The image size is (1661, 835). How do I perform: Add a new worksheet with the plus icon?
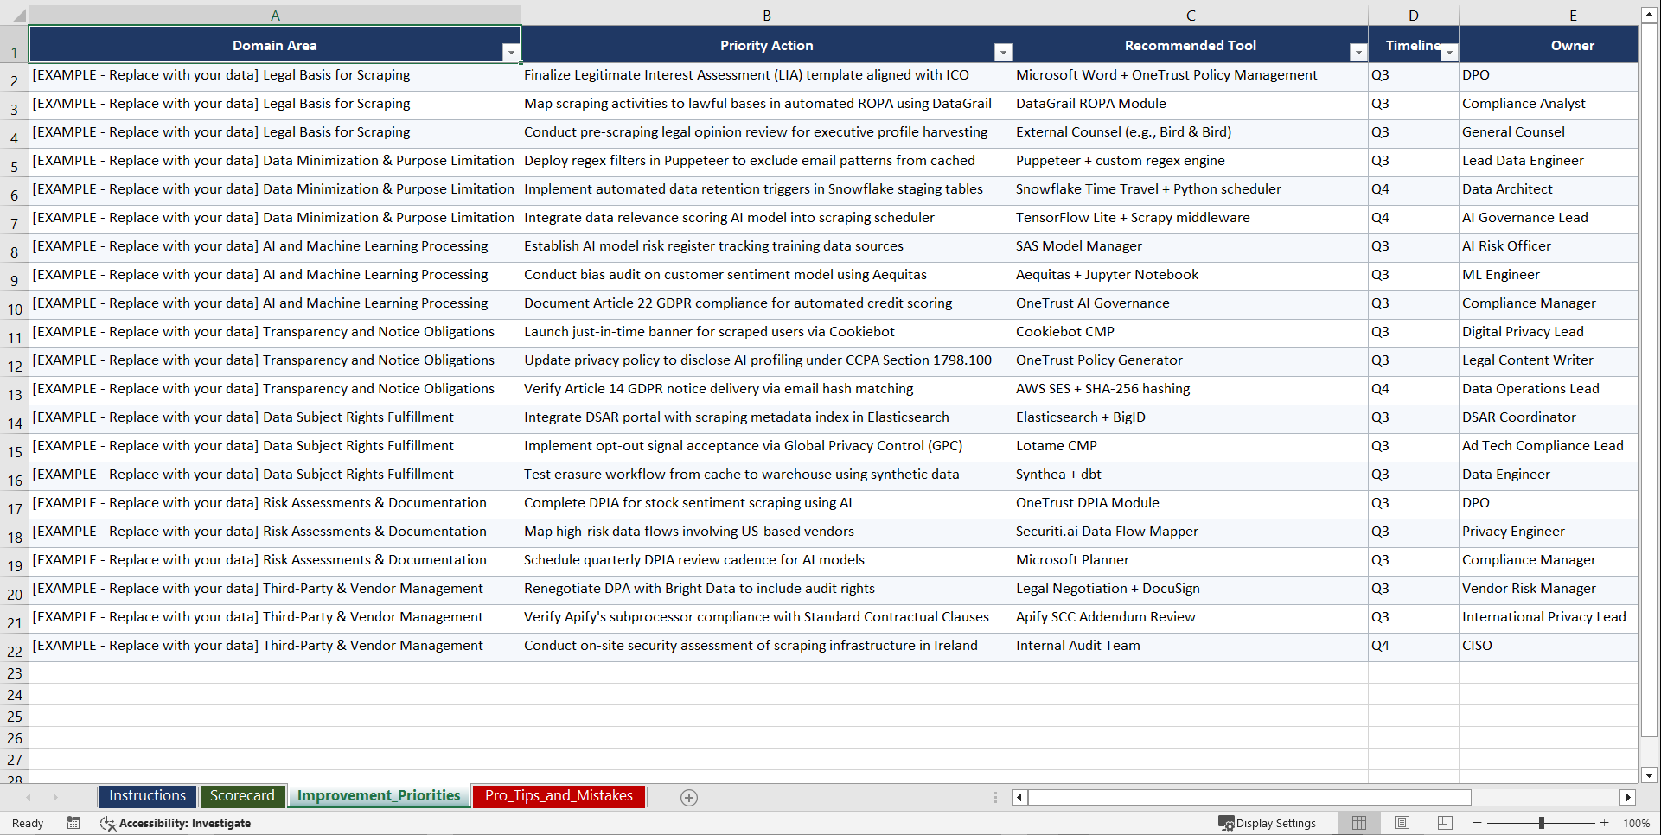point(689,797)
